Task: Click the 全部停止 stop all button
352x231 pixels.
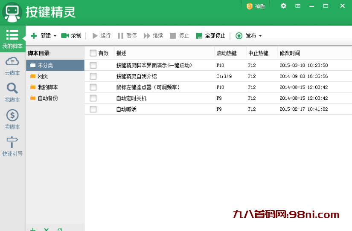Action: point(210,36)
